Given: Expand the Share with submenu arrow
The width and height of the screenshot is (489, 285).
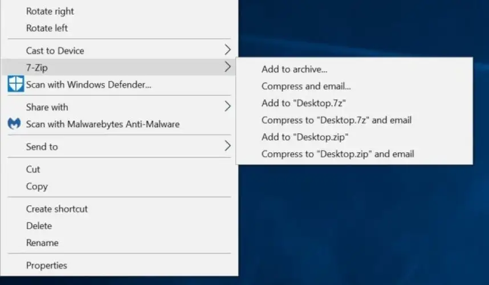Looking at the screenshot, I should pos(227,107).
